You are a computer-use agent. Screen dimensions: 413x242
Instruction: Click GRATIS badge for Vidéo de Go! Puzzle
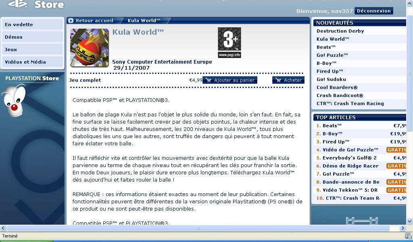click(x=396, y=150)
